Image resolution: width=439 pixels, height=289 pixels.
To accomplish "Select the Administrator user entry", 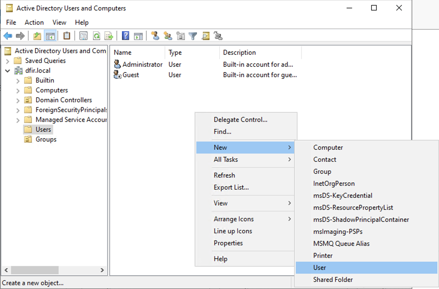I will click(x=142, y=64).
